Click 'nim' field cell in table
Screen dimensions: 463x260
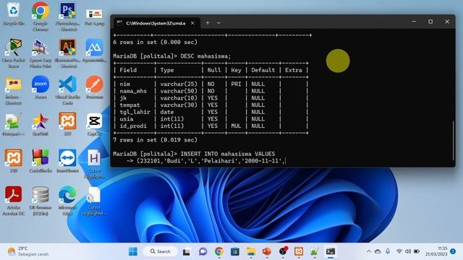pos(125,84)
